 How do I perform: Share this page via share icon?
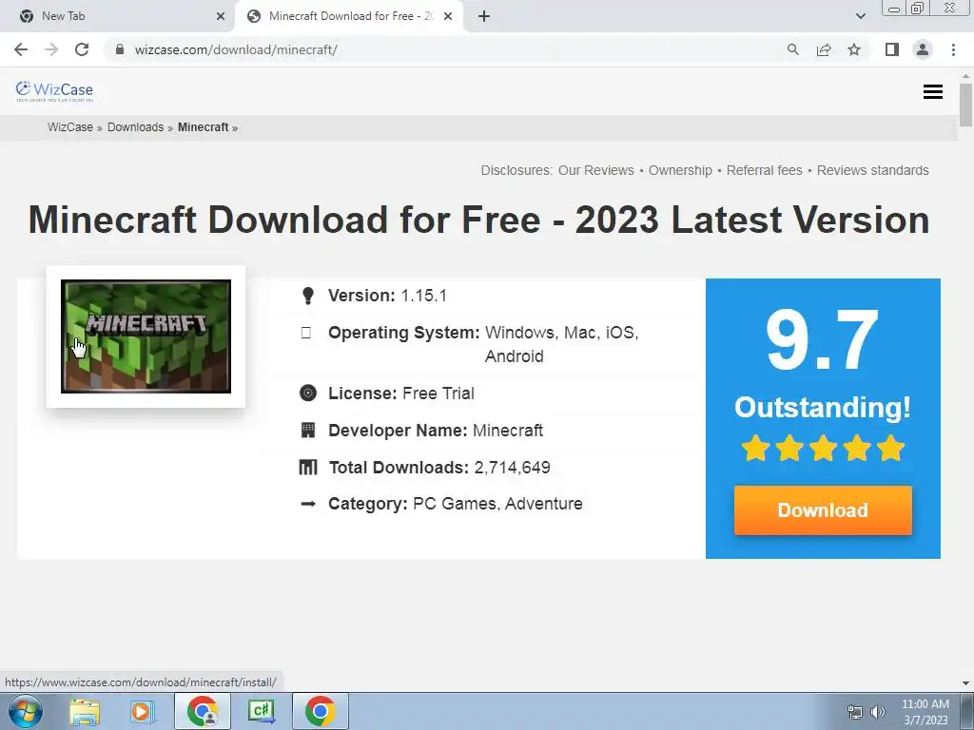pos(824,49)
